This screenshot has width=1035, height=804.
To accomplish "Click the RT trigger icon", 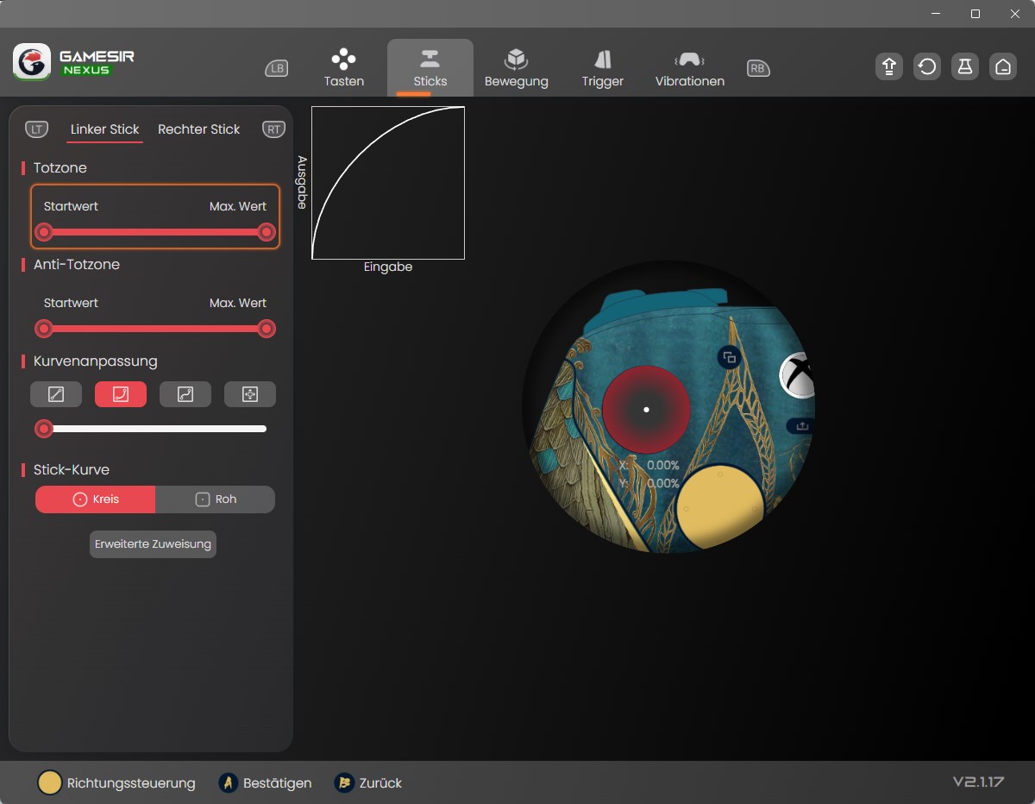I will [x=273, y=129].
